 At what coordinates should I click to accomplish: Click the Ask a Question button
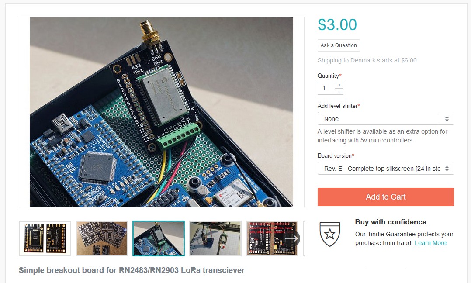339,45
